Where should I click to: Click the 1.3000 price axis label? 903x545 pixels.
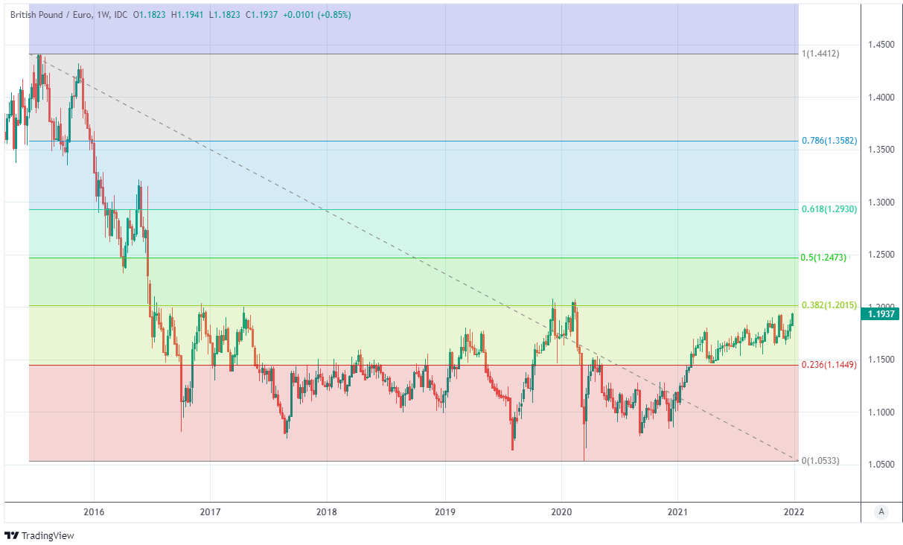pyautogui.click(x=881, y=203)
